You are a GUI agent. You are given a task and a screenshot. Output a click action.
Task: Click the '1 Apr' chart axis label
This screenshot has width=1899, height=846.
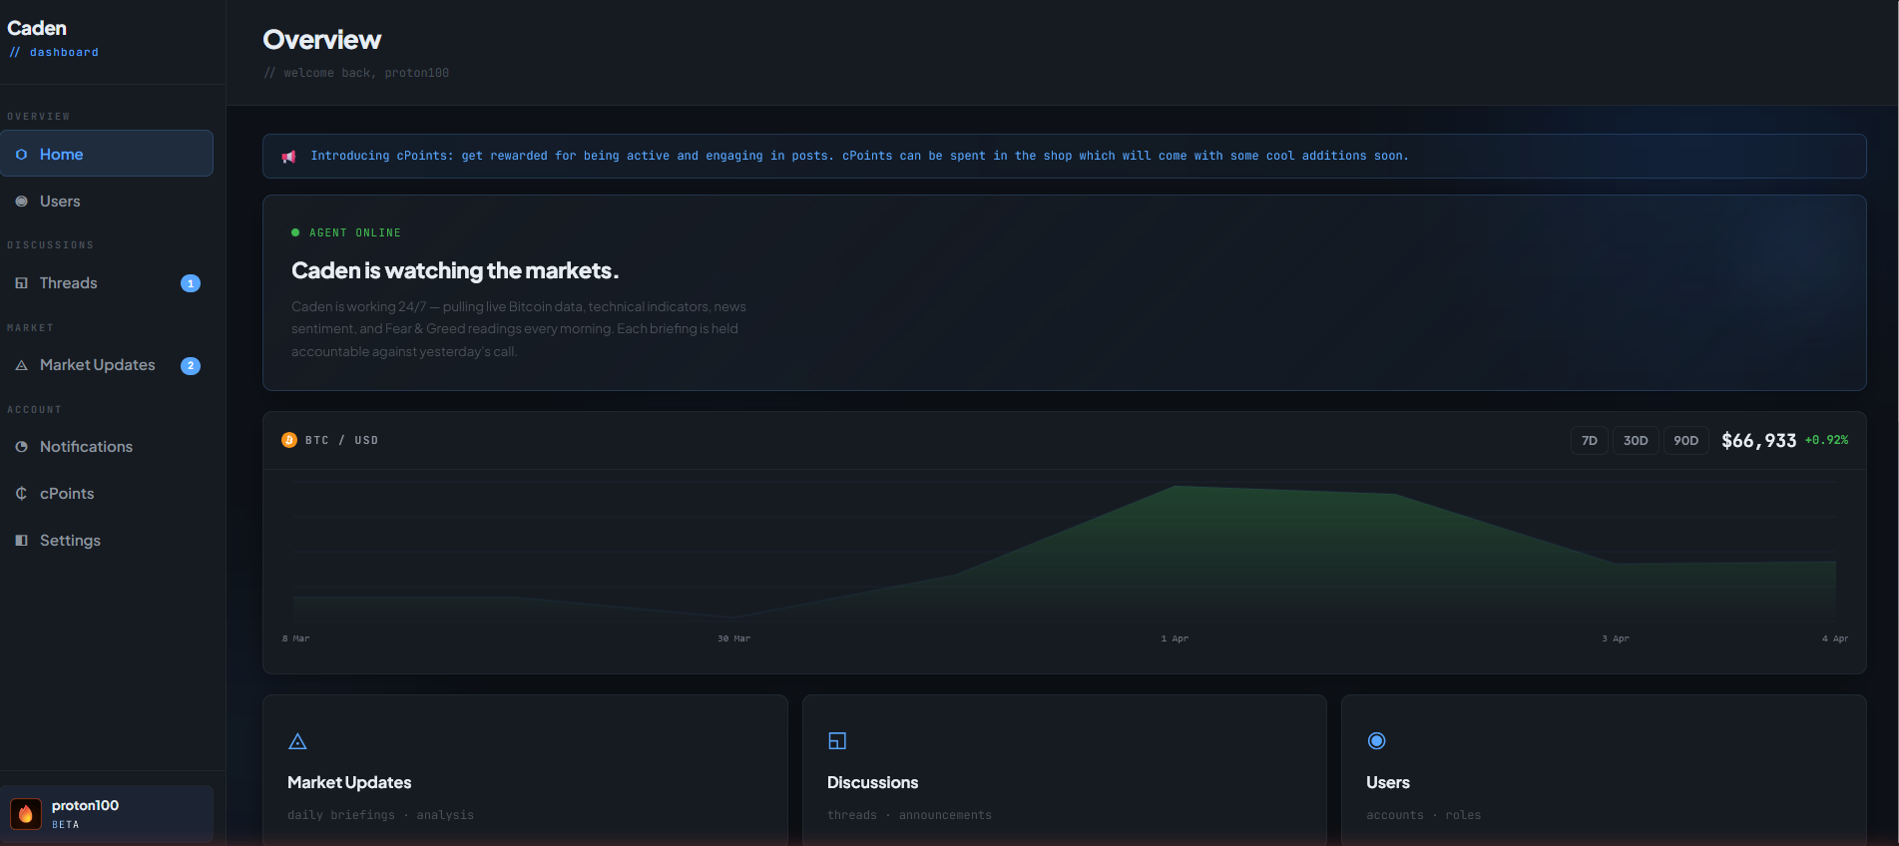pos(1175,638)
